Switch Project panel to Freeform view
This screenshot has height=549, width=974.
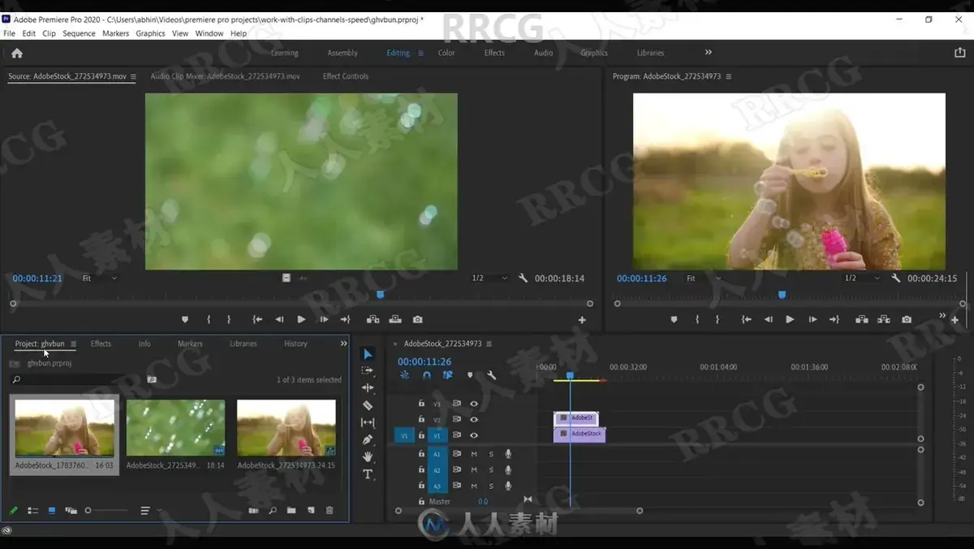71,511
